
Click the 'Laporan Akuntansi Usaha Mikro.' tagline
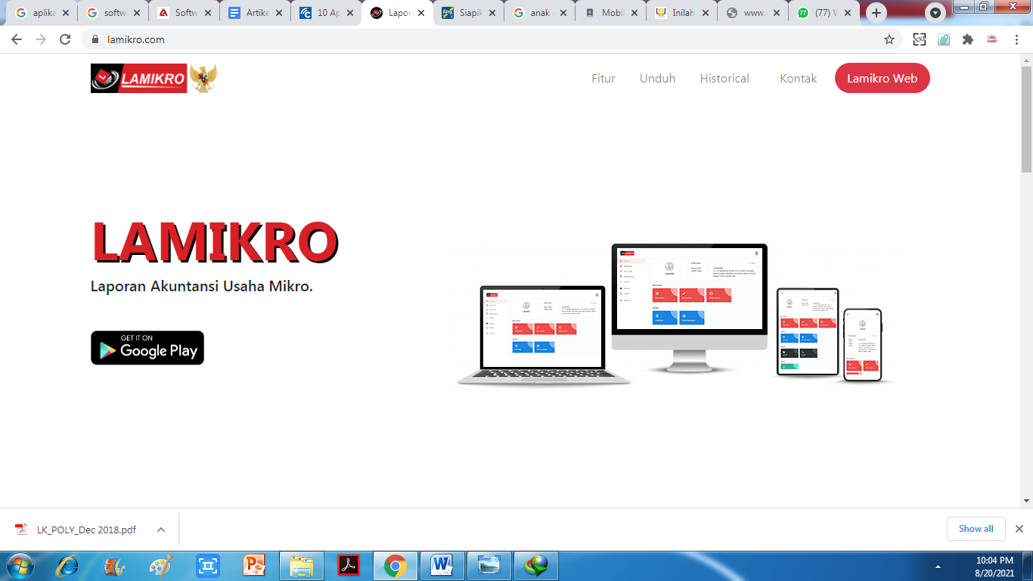pyautogui.click(x=202, y=287)
